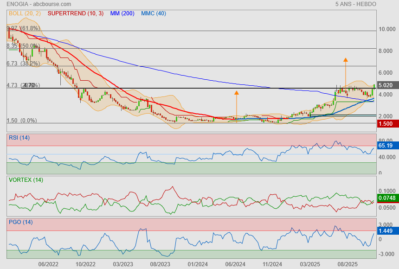Toggle the MM (200) moving average legend

point(122,13)
